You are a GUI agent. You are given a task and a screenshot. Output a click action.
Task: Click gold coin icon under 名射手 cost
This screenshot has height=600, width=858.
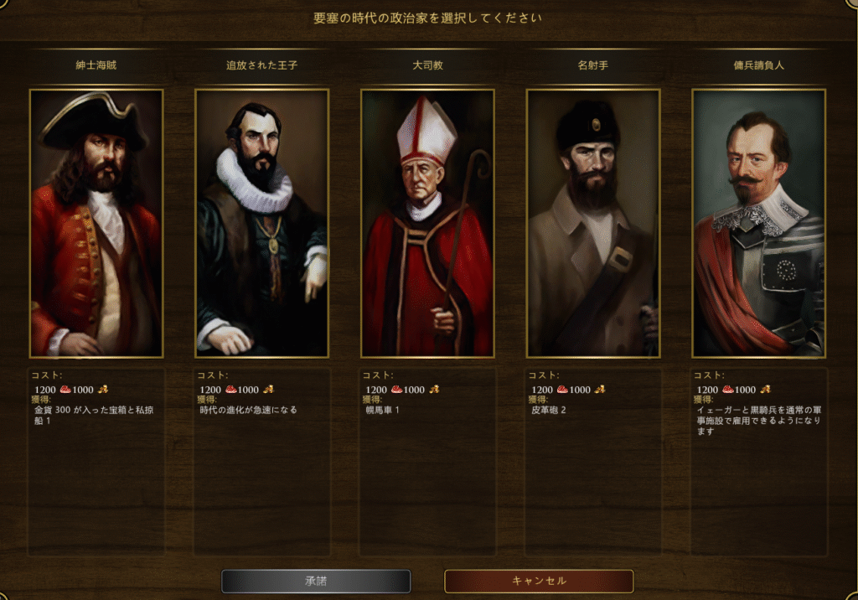600,389
